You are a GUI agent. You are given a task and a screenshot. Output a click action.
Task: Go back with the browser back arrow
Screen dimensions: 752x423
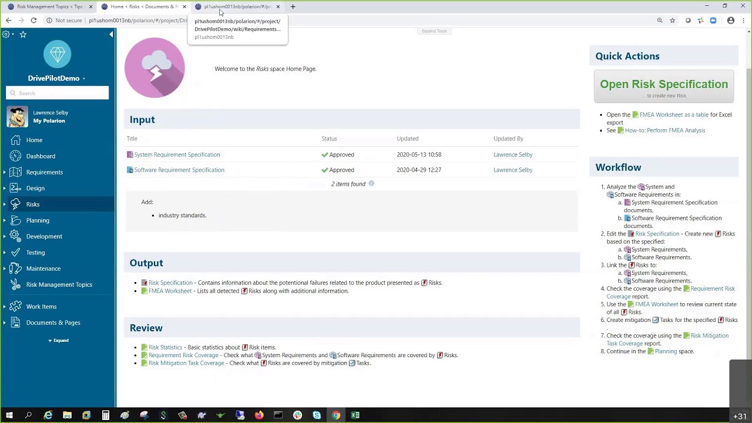tap(8, 21)
